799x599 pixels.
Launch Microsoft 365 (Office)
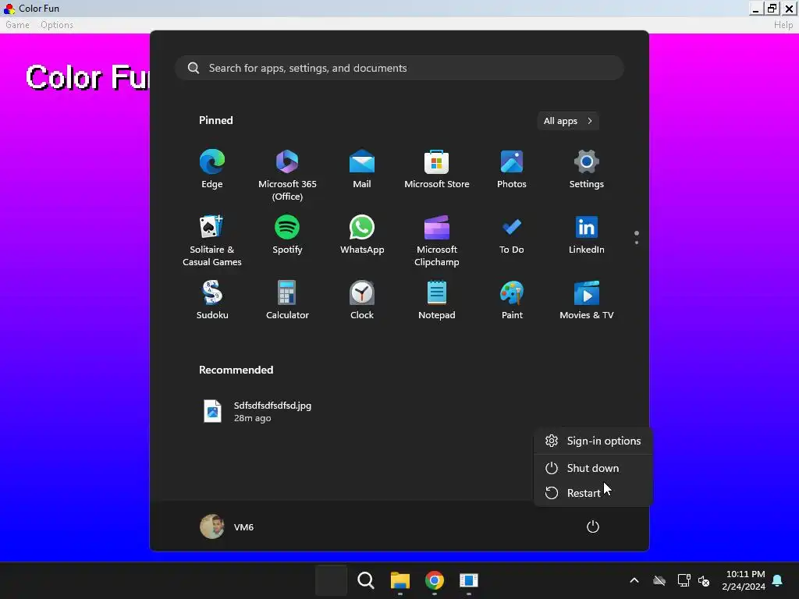click(287, 175)
